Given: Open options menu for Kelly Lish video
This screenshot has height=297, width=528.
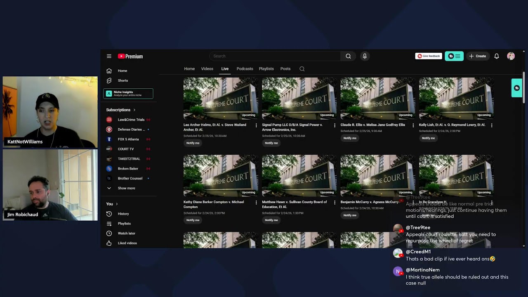Looking at the screenshot, I should pos(492,125).
